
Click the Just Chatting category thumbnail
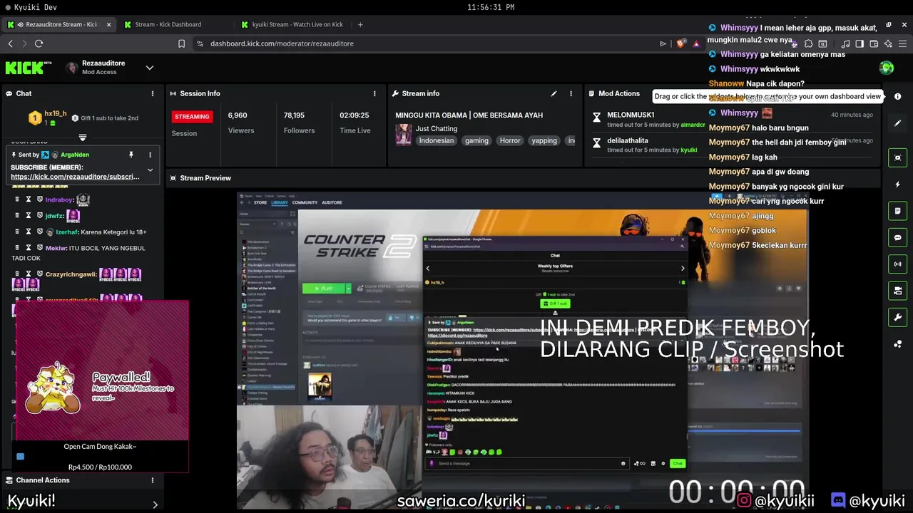404,134
